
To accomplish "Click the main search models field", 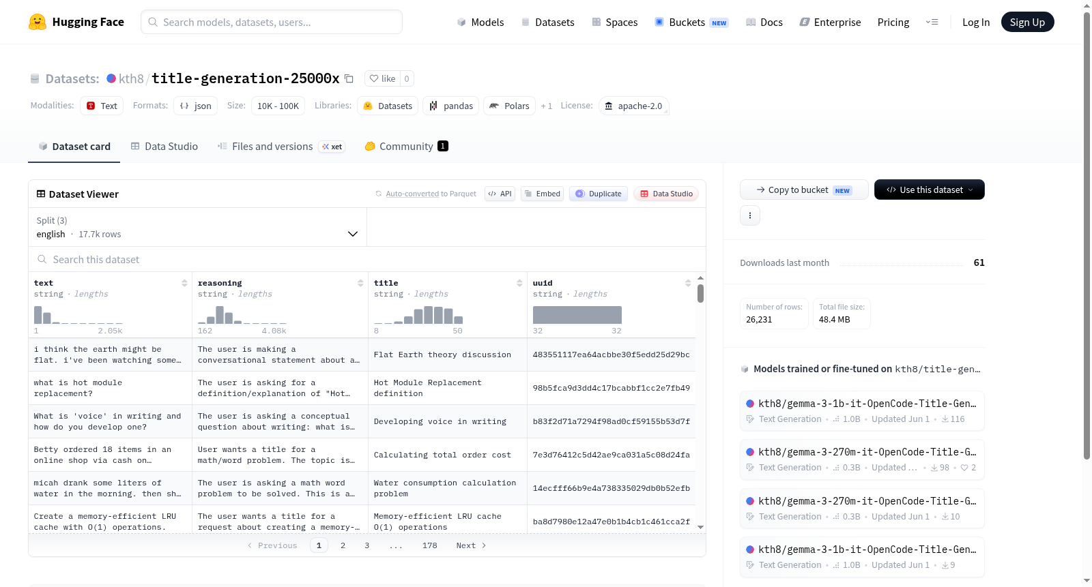I will [272, 22].
